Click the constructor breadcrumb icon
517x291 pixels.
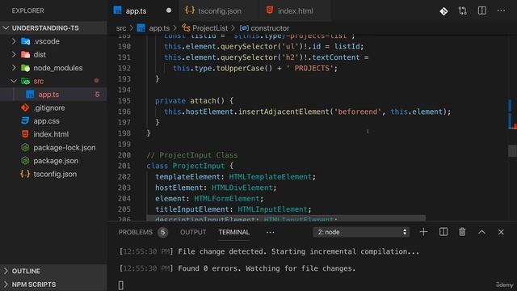(x=244, y=28)
